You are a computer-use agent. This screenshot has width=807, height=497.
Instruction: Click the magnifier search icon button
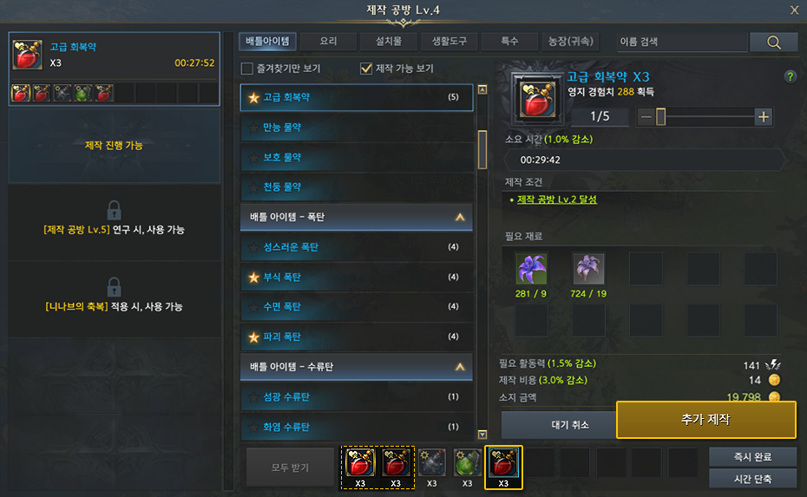tap(773, 43)
